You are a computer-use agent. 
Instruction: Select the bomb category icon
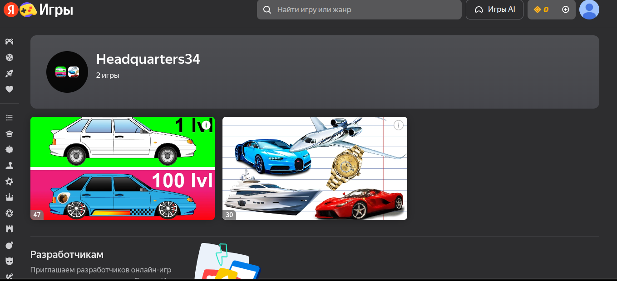[9, 245]
